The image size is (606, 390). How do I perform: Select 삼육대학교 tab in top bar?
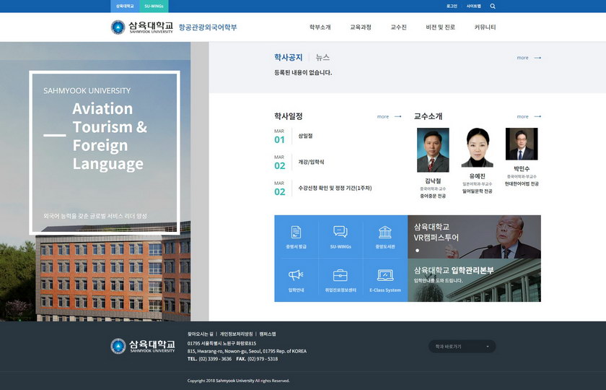coord(125,6)
